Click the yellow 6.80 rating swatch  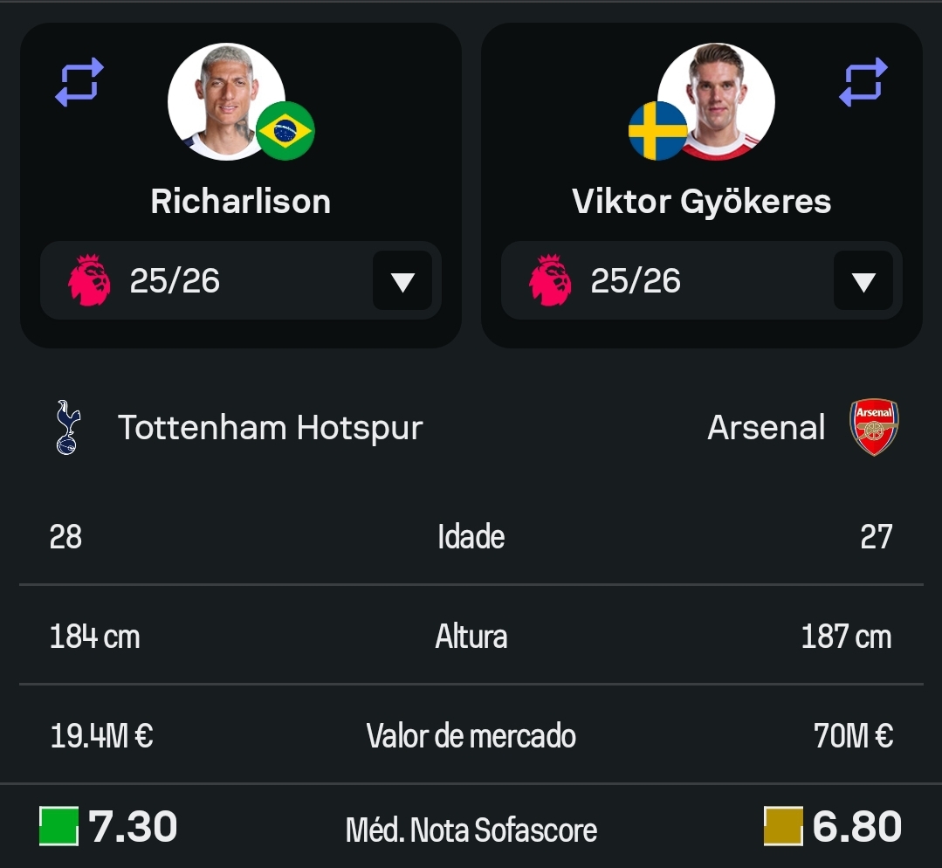pyautogui.click(x=783, y=827)
